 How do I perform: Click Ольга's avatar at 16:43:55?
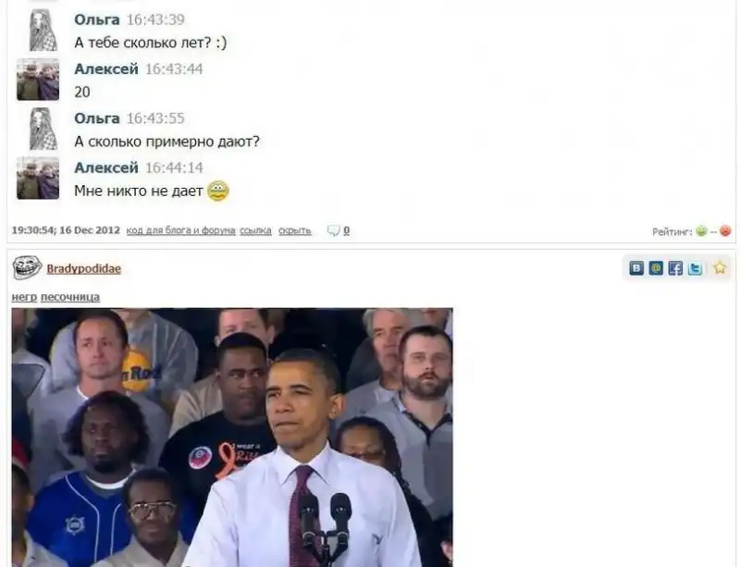43,129
